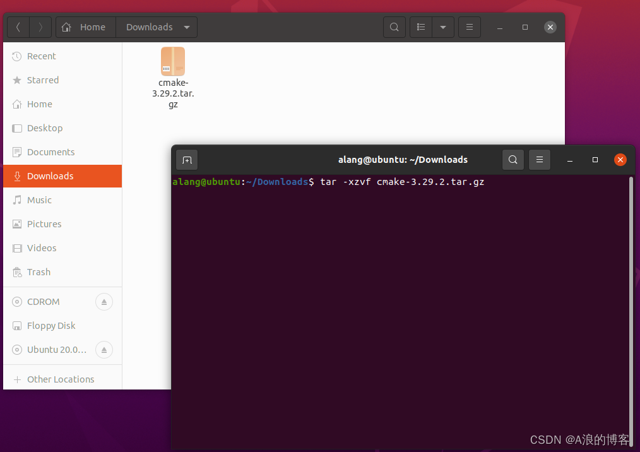The width and height of the screenshot is (640, 452).
Task: Toggle the terminal search bar
Action: 513,160
